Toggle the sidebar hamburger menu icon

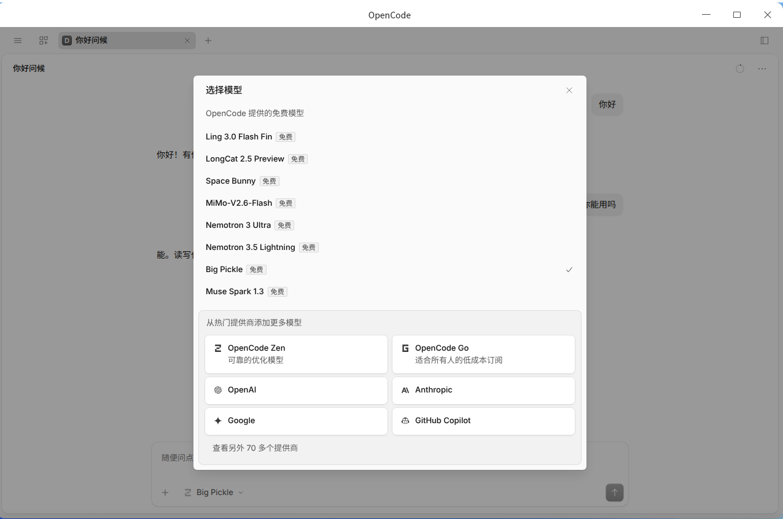click(x=18, y=41)
